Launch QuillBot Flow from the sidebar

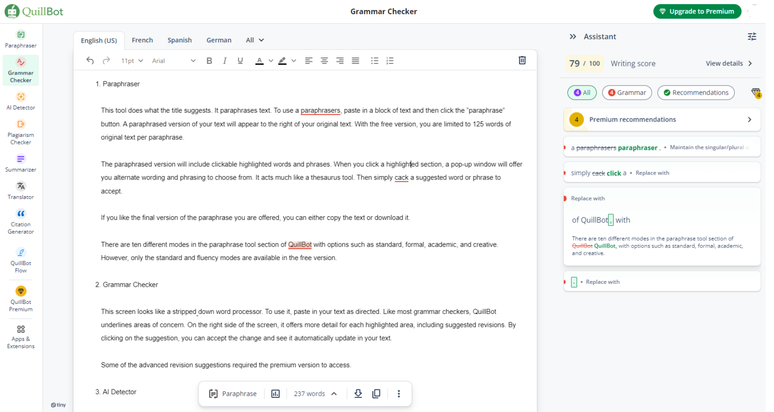point(21,261)
